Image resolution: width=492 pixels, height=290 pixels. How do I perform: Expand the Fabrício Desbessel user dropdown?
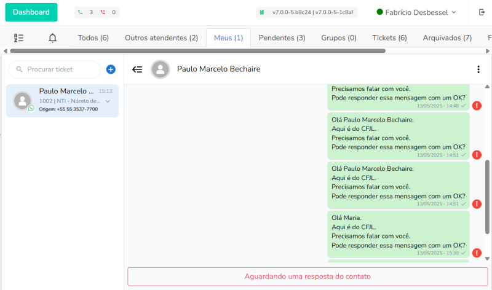tap(416, 12)
